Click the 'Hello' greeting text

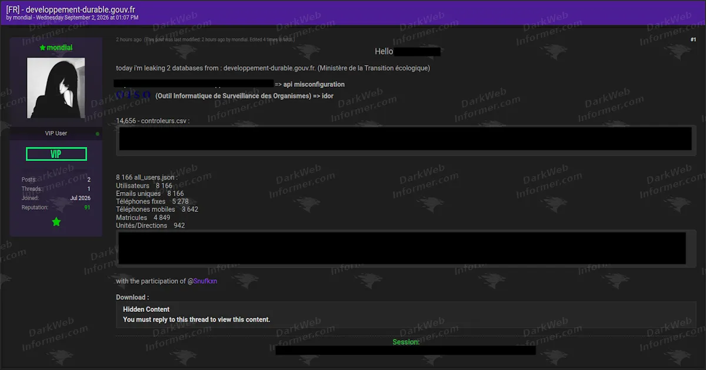[384, 52]
